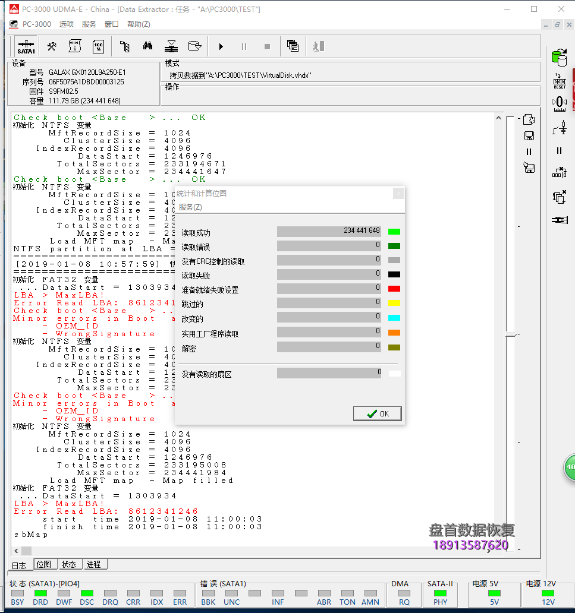Click the RESET counter icon
The width and height of the screenshot is (575, 613).
[x=559, y=81]
